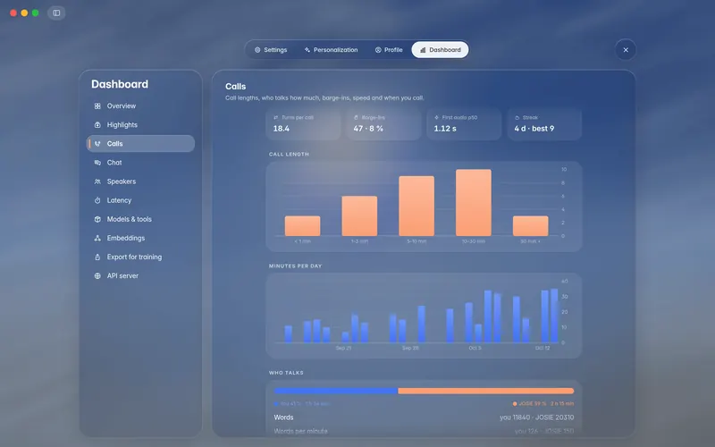Click the tallest '10-30 min' call length bar
This screenshot has height=447, width=715.
pos(474,203)
